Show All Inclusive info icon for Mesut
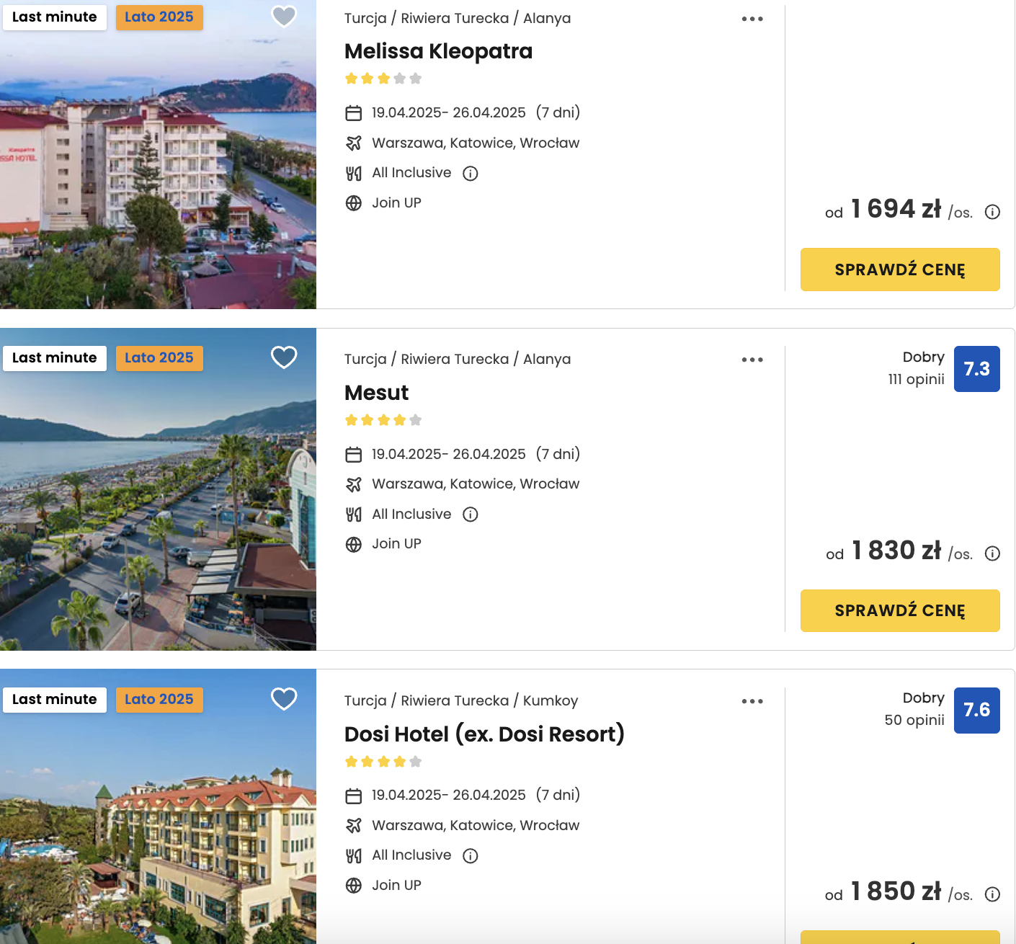Viewport: 1016px width, 944px height. click(471, 514)
